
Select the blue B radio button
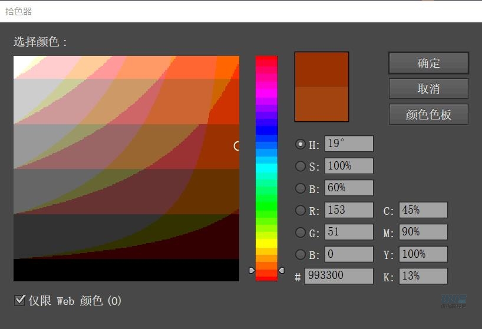301,255
